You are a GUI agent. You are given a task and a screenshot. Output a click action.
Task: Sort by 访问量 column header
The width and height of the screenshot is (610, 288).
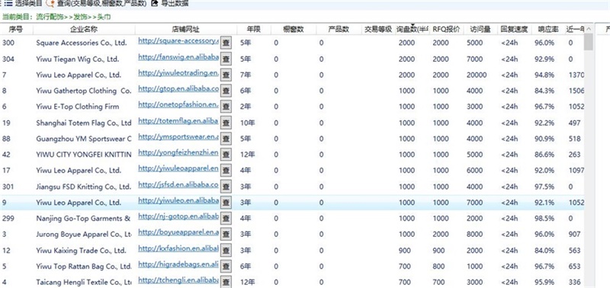point(480,30)
